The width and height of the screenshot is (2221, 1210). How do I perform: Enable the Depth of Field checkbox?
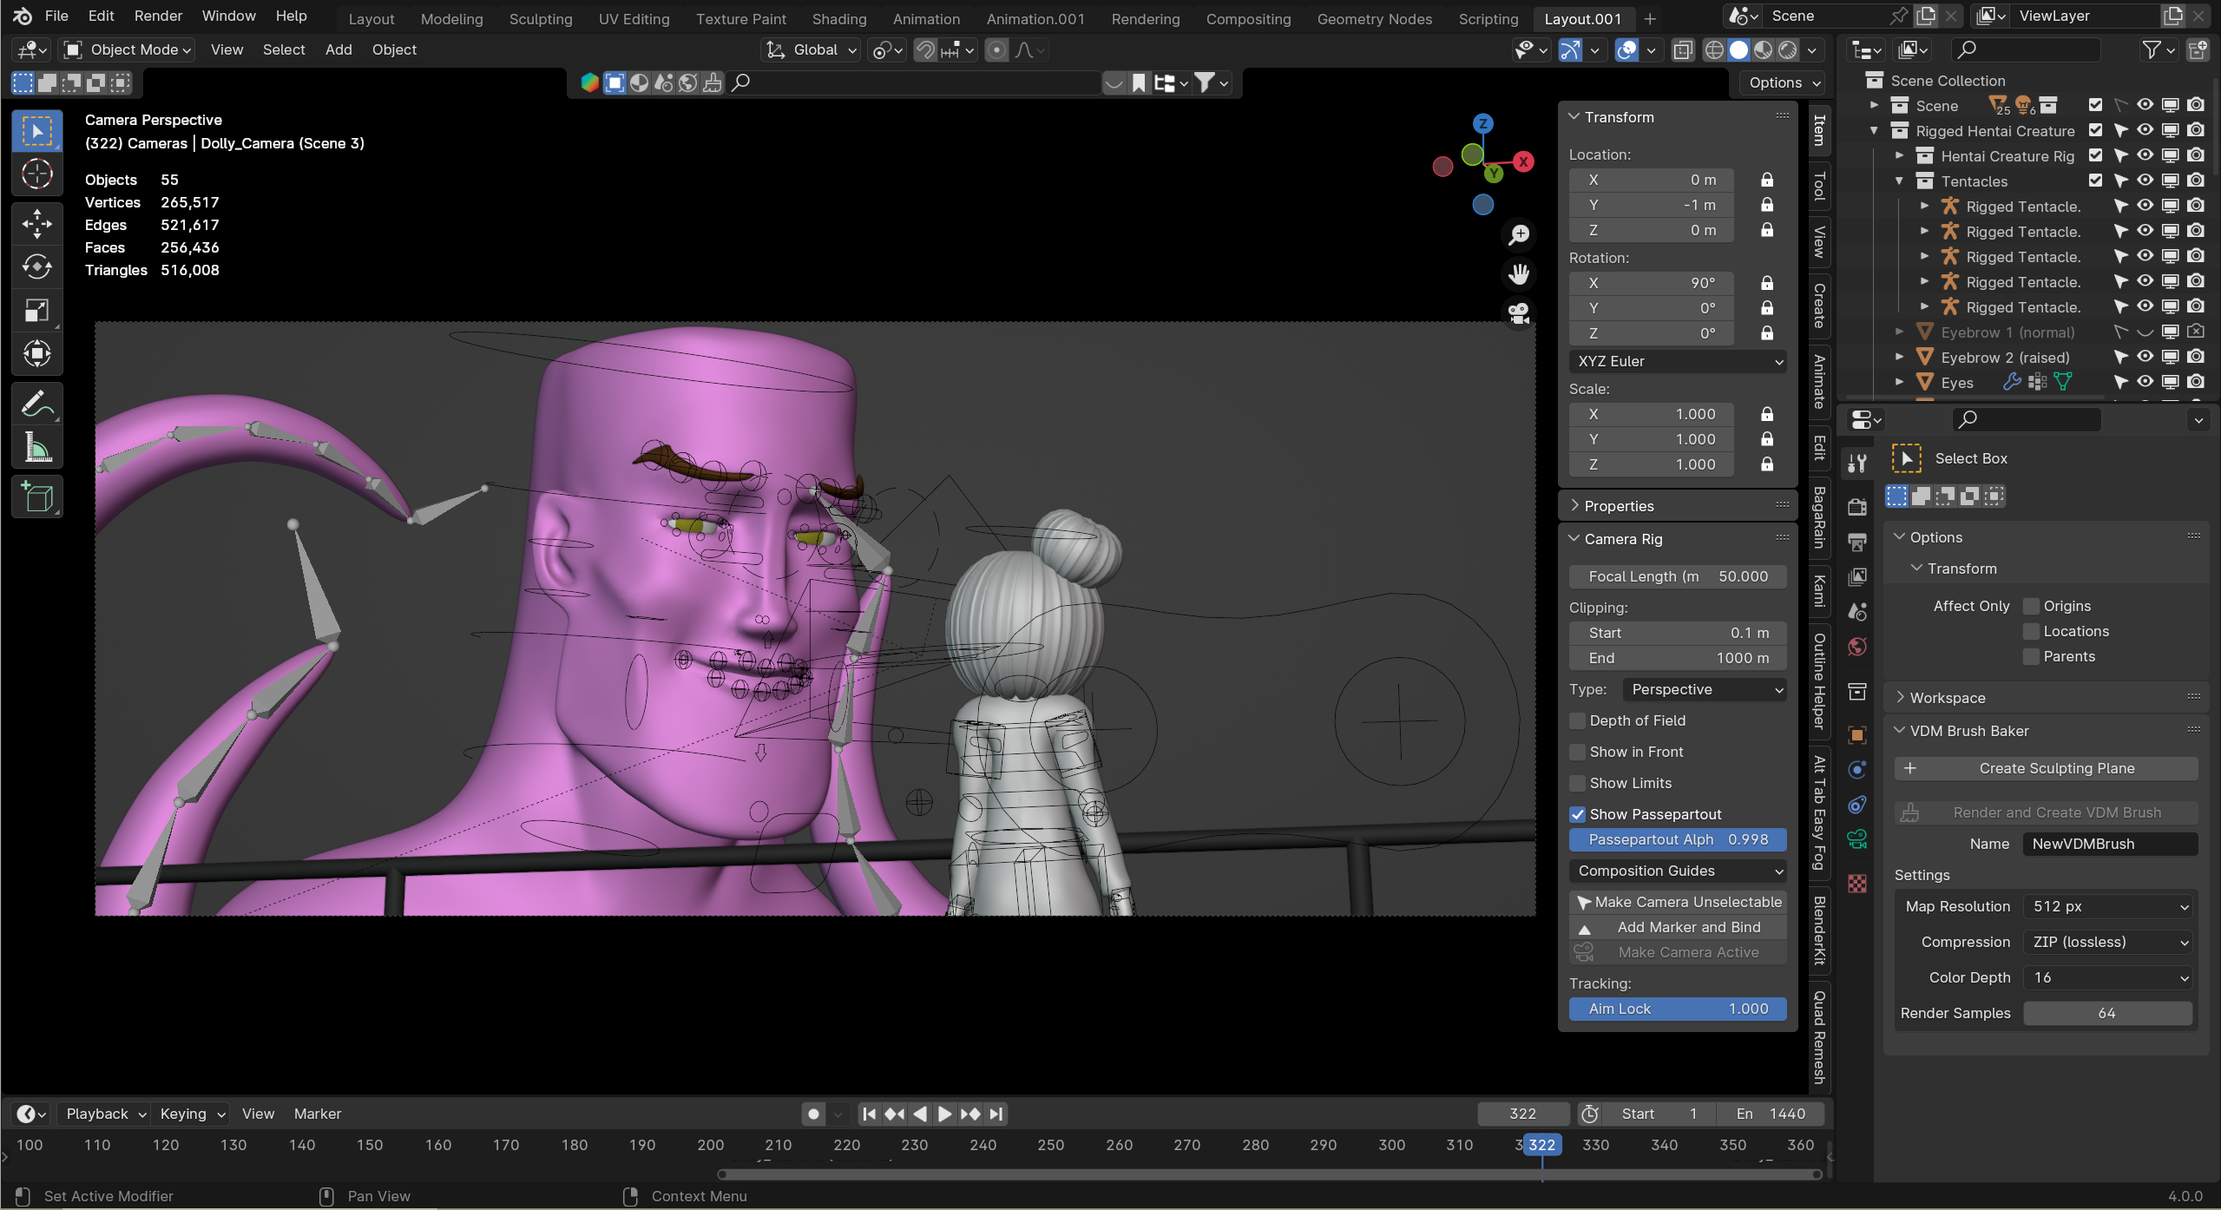1578,720
